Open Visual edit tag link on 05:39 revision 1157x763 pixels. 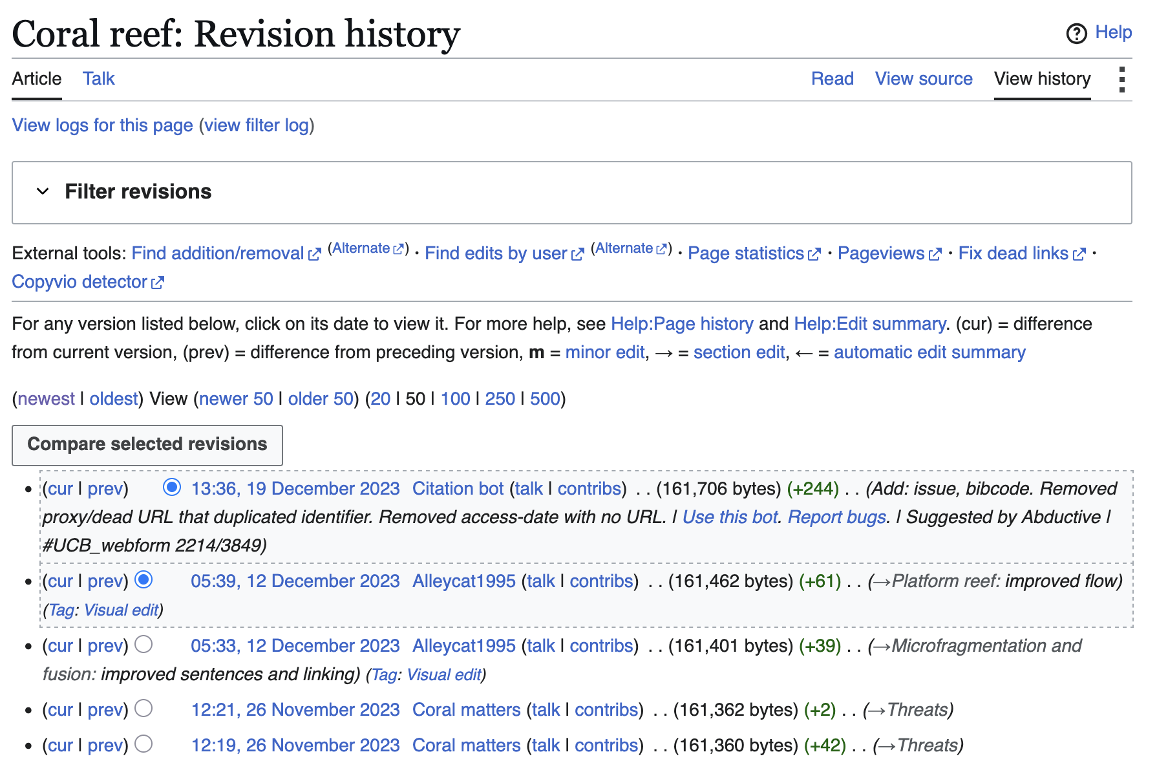(122, 610)
